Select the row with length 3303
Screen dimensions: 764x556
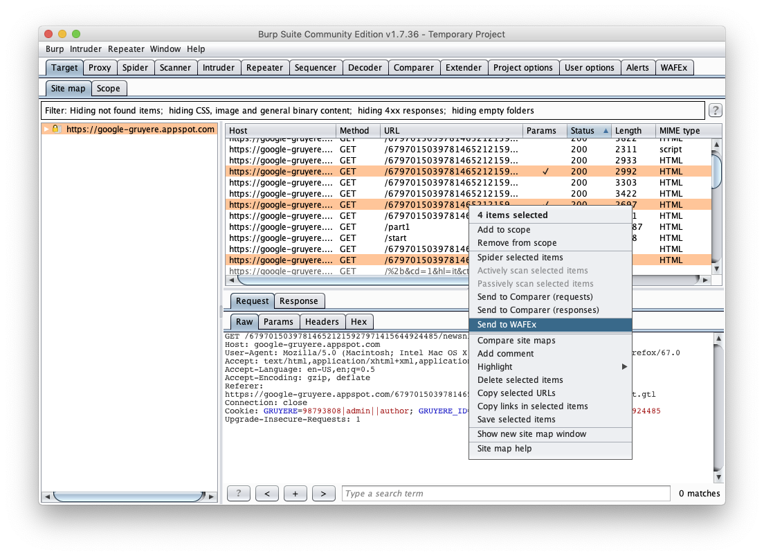(x=469, y=183)
